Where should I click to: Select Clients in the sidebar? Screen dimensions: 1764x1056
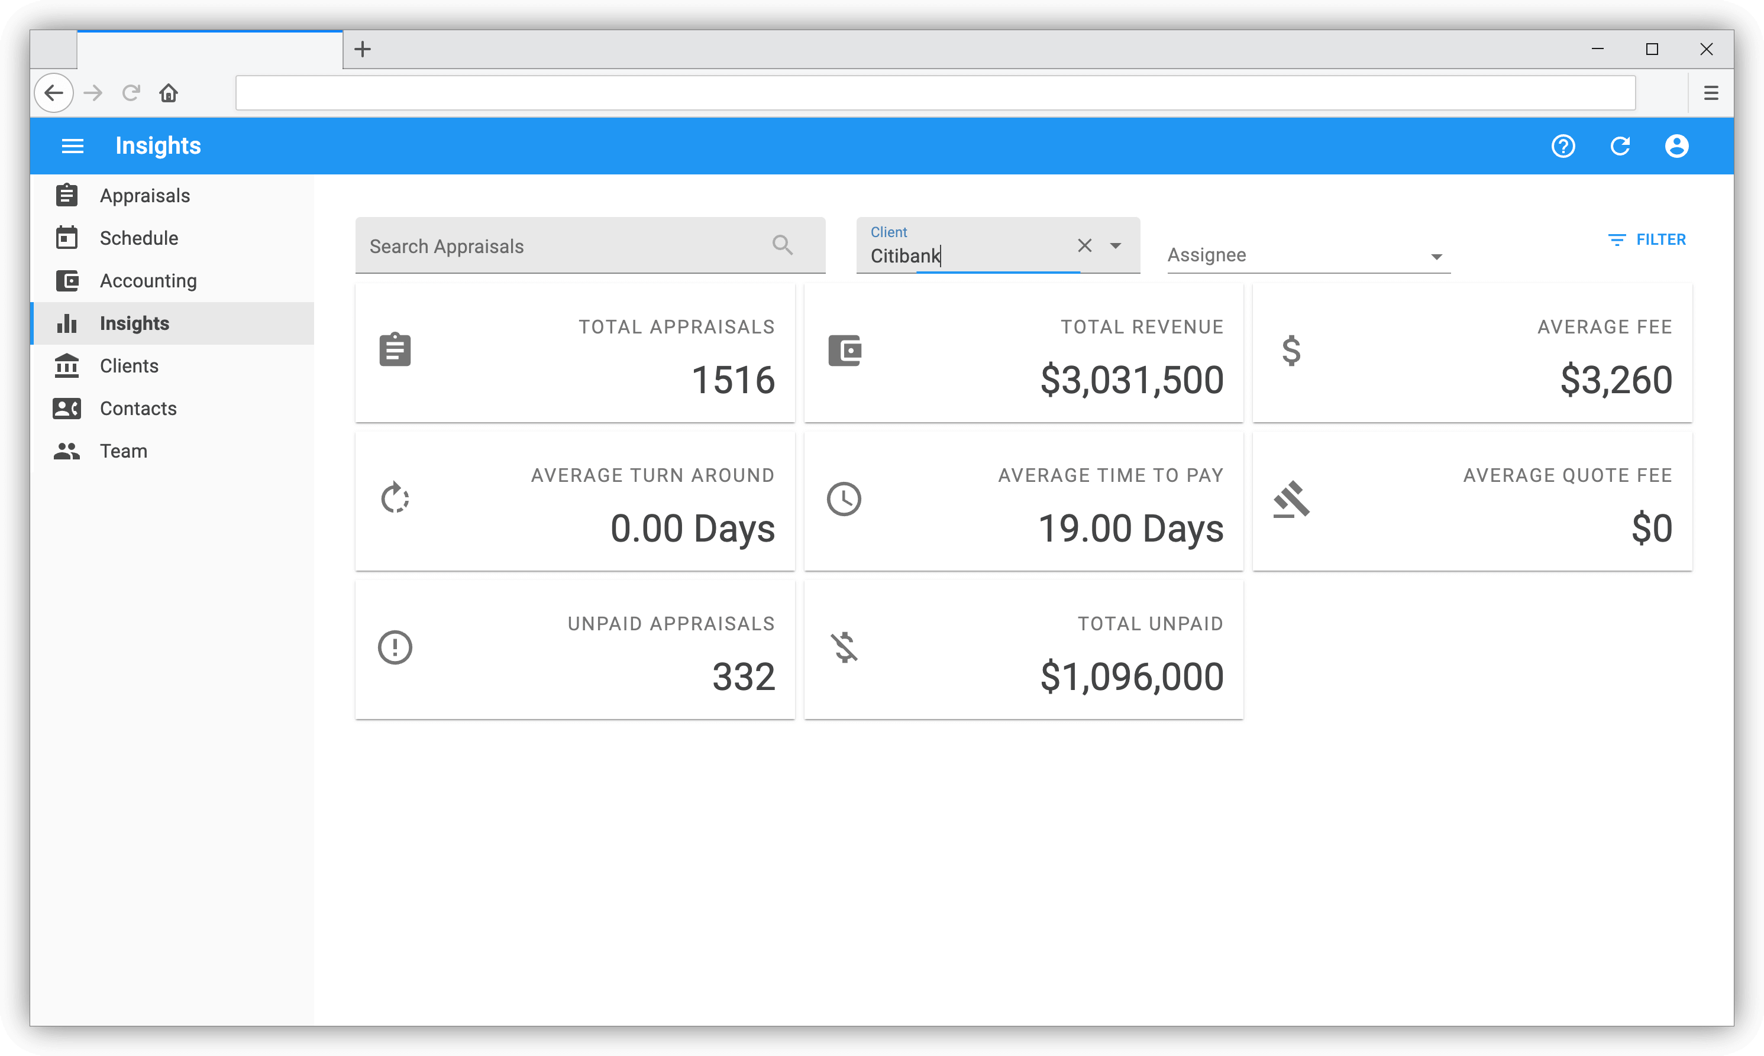point(129,366)
